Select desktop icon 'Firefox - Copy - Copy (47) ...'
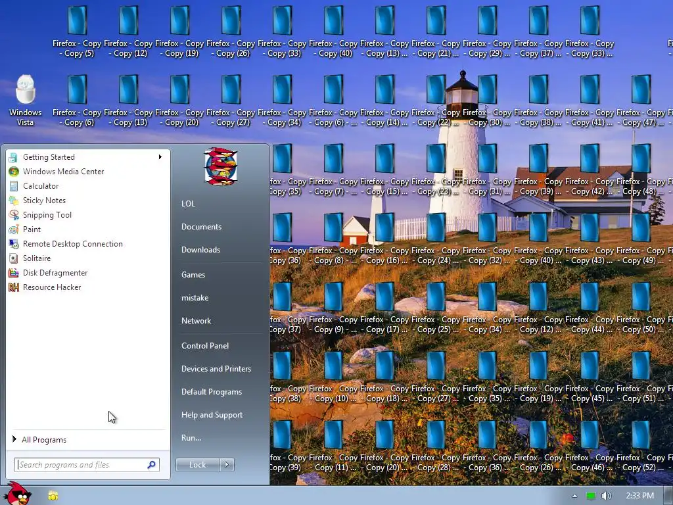Screen dimensions: 673x505 tap(641, 101)
